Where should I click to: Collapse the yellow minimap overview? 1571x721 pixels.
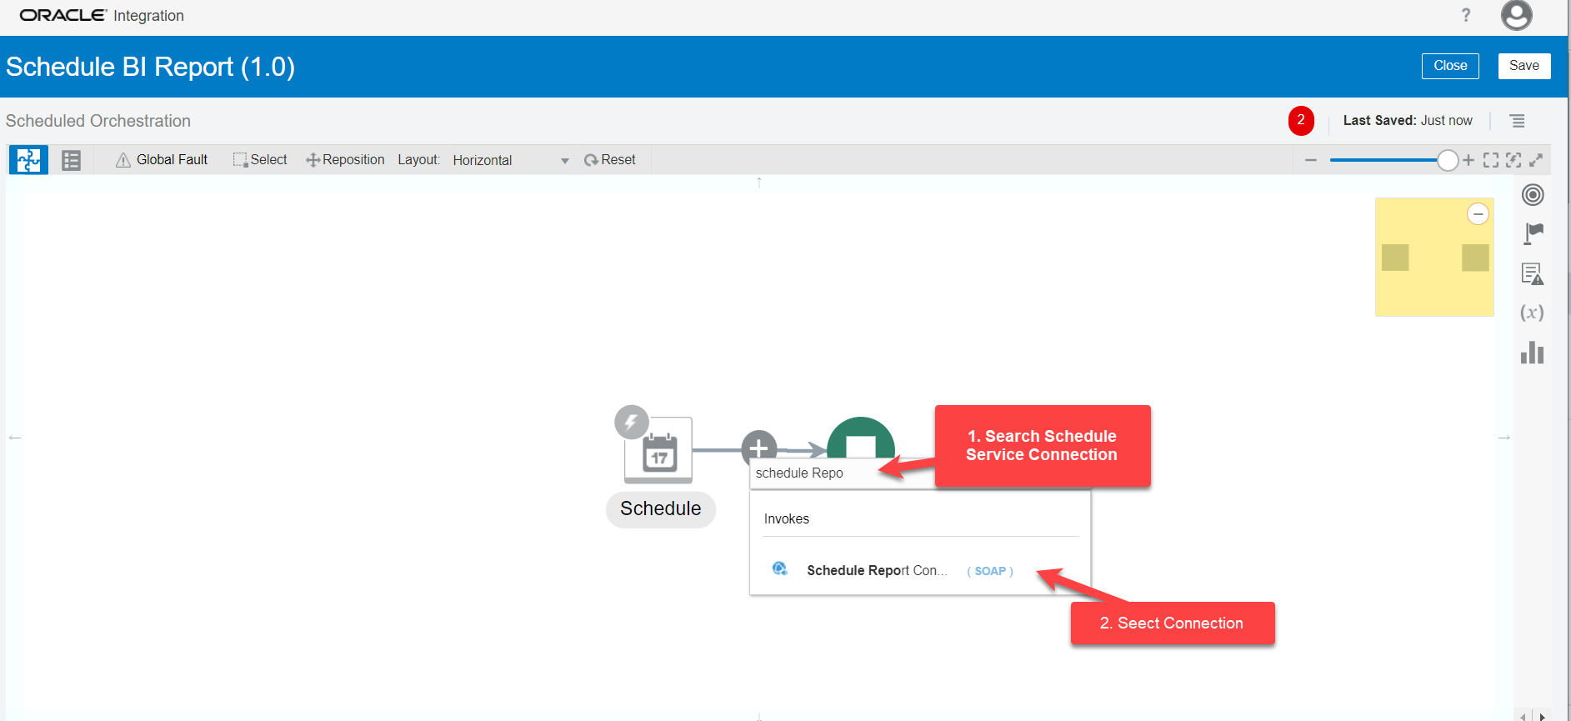pos(1478,214)
